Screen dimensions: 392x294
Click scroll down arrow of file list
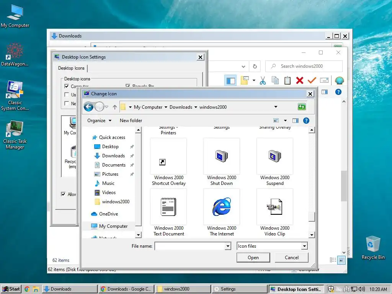312,235
